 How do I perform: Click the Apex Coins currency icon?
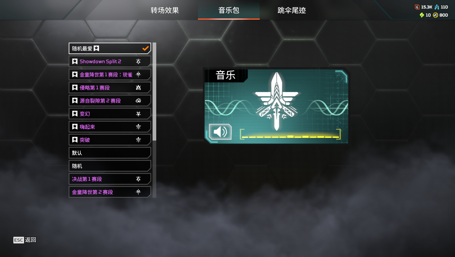[436, 15]
